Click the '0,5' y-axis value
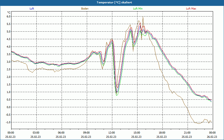This screenshot has height=140, width=224. [x=9, y=100]
